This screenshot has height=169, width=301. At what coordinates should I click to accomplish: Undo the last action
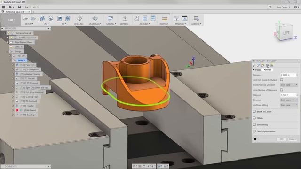coord(27,7)
